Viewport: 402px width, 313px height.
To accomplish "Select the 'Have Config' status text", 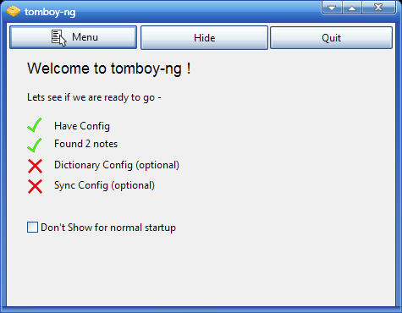I will click(x=82, y=126).
